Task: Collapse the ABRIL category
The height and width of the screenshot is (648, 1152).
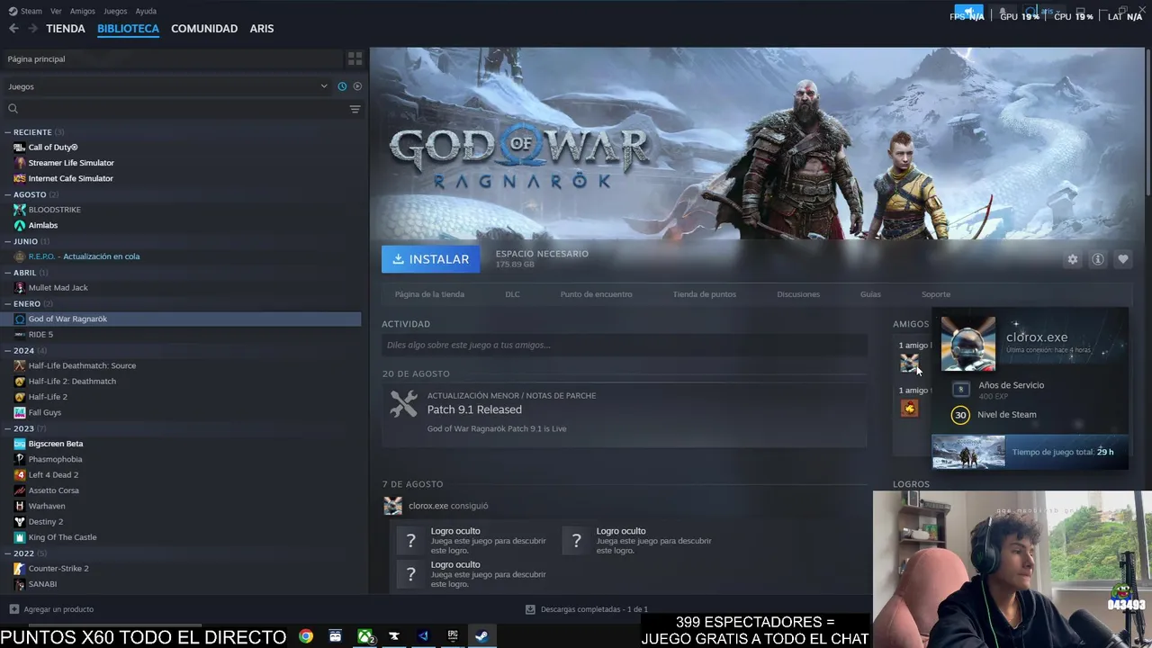Action: pyautogui.click(x=7, y=273)
